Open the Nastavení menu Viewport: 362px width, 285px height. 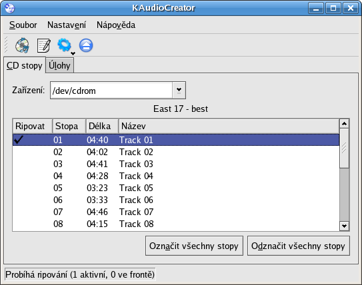pos(67,25)
